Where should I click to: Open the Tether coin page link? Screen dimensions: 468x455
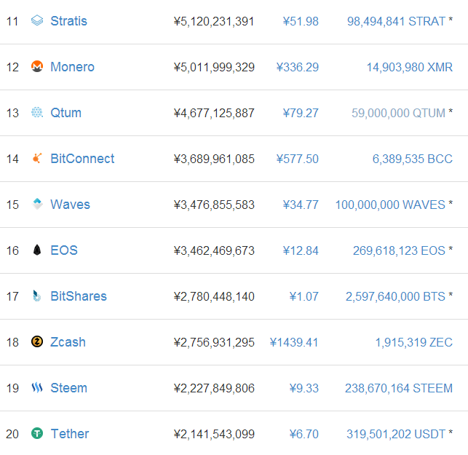click(x=70, y=434)
